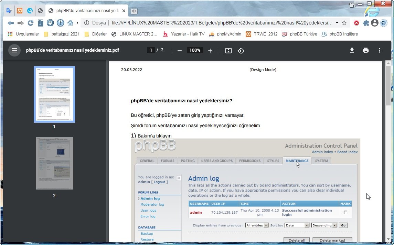Open the TRWE_2012 bookmark
394x245 pixels.
point(262,34)
